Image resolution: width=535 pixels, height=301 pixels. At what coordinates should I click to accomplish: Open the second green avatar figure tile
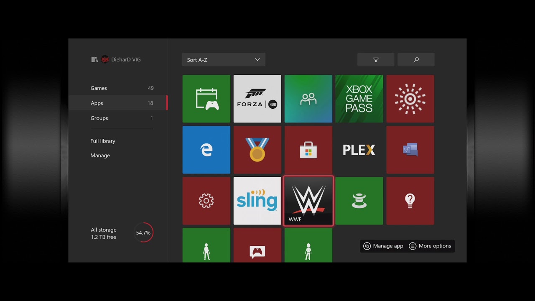click(x=308, y=245)
